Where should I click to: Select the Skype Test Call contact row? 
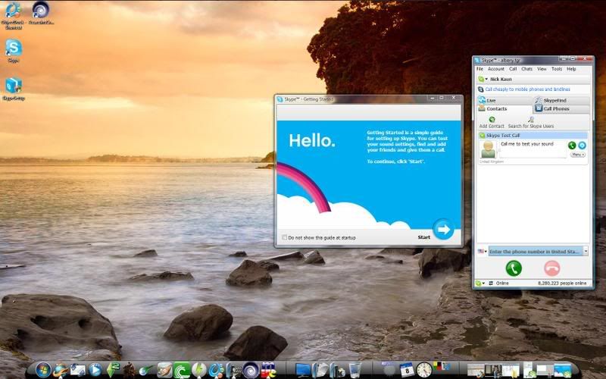(533, 136)
